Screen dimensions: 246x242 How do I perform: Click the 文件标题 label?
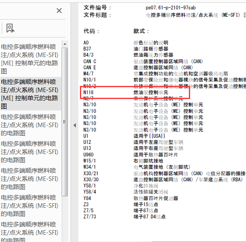point(97,15)
